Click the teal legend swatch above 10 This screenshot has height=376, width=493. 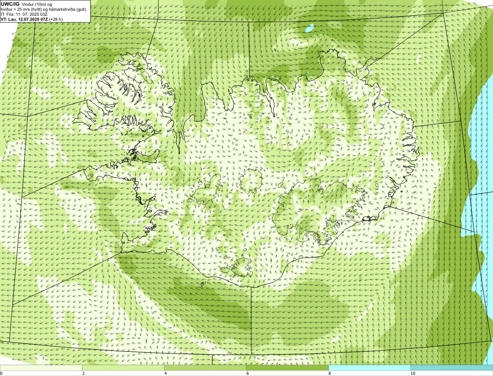[452, 368]
